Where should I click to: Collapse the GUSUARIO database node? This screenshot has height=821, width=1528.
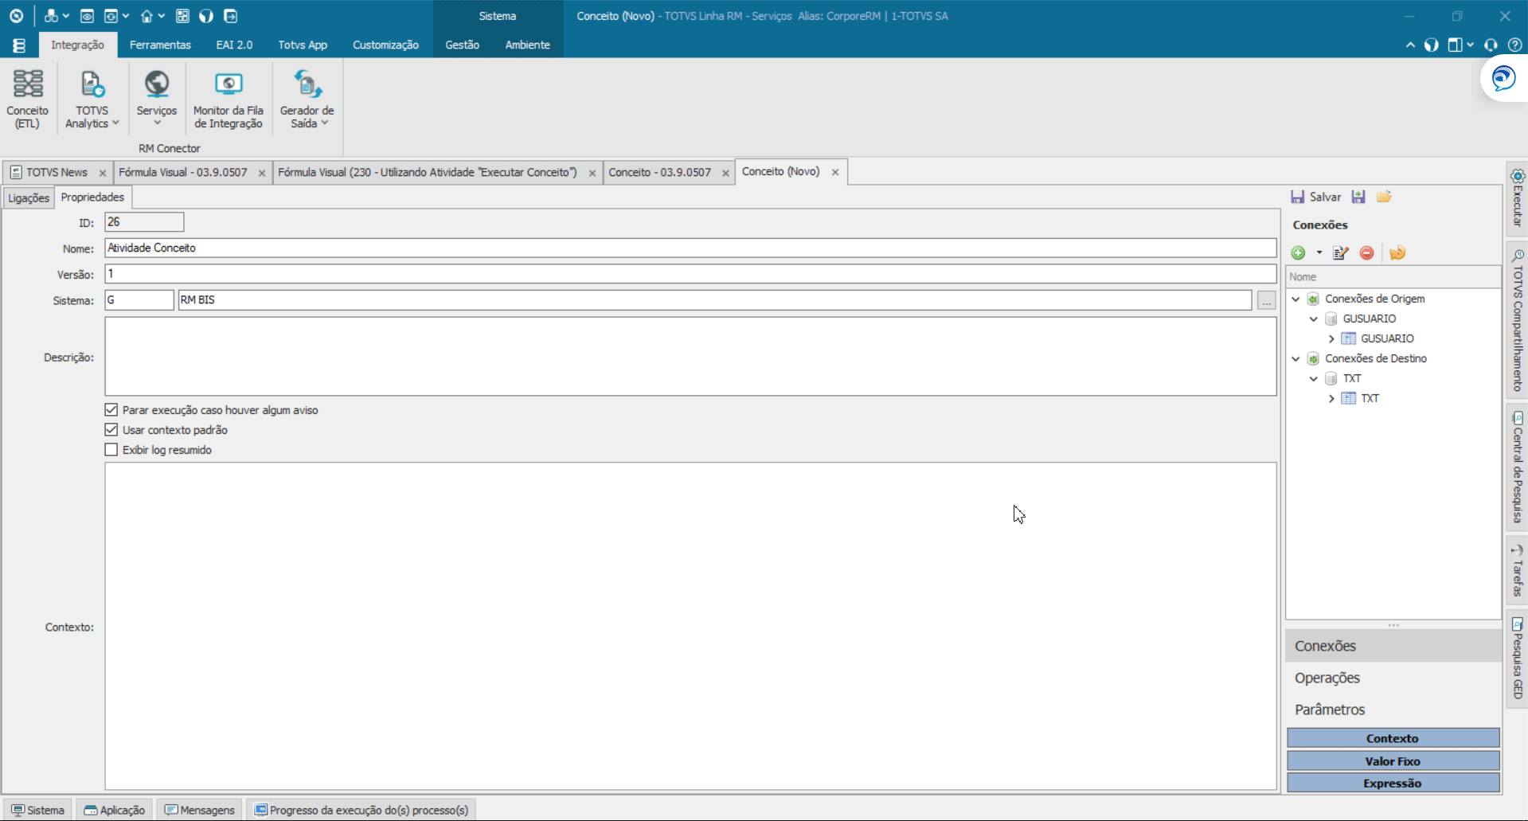click(1314, 319)
